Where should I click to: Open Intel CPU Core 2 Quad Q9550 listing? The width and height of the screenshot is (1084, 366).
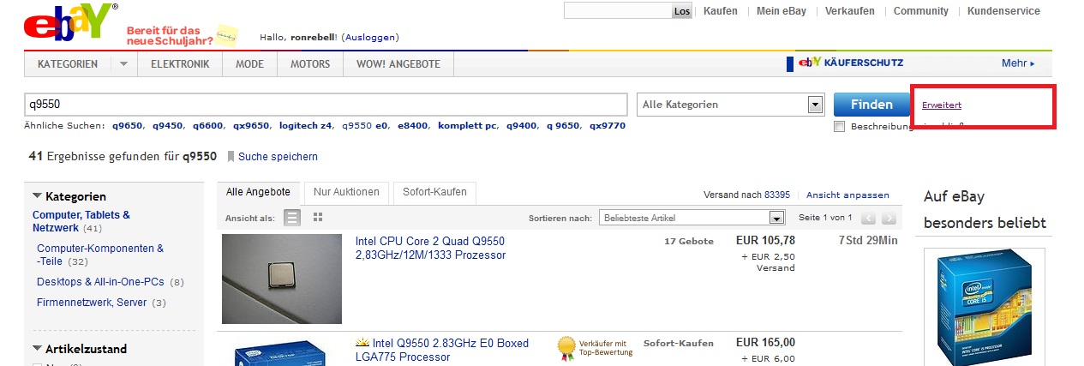tap(430, 248)
